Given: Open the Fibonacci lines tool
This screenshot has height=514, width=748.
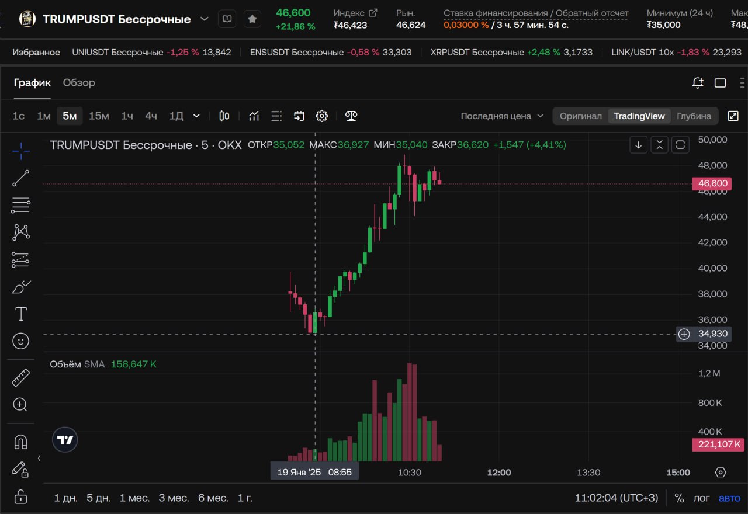Looking at the screenshot, I should (21, 205).
